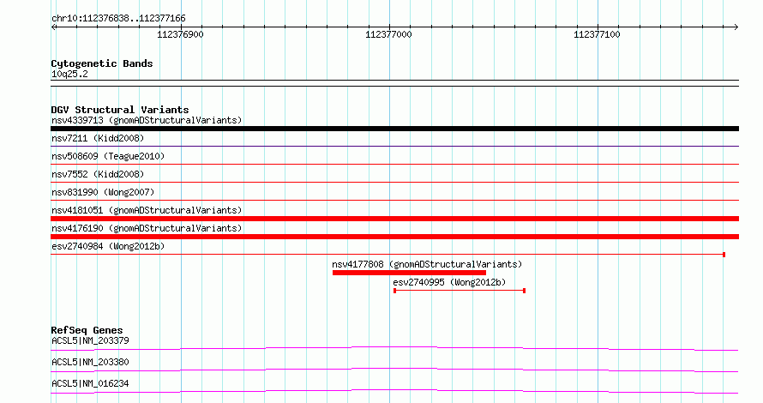This screenshot has width=763, height=403.
Task: Open ACSL5|NM_016234 transcript label
Action: pyautogui.click(x=90, y=383)
